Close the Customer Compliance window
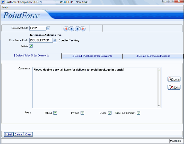 click(x=179, y=1)
